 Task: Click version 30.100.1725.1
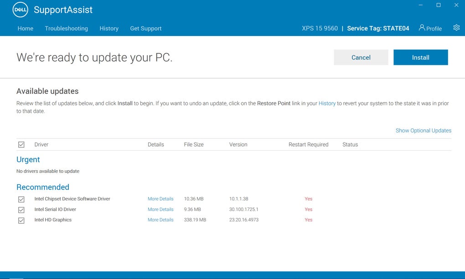(x=243, y=209)
